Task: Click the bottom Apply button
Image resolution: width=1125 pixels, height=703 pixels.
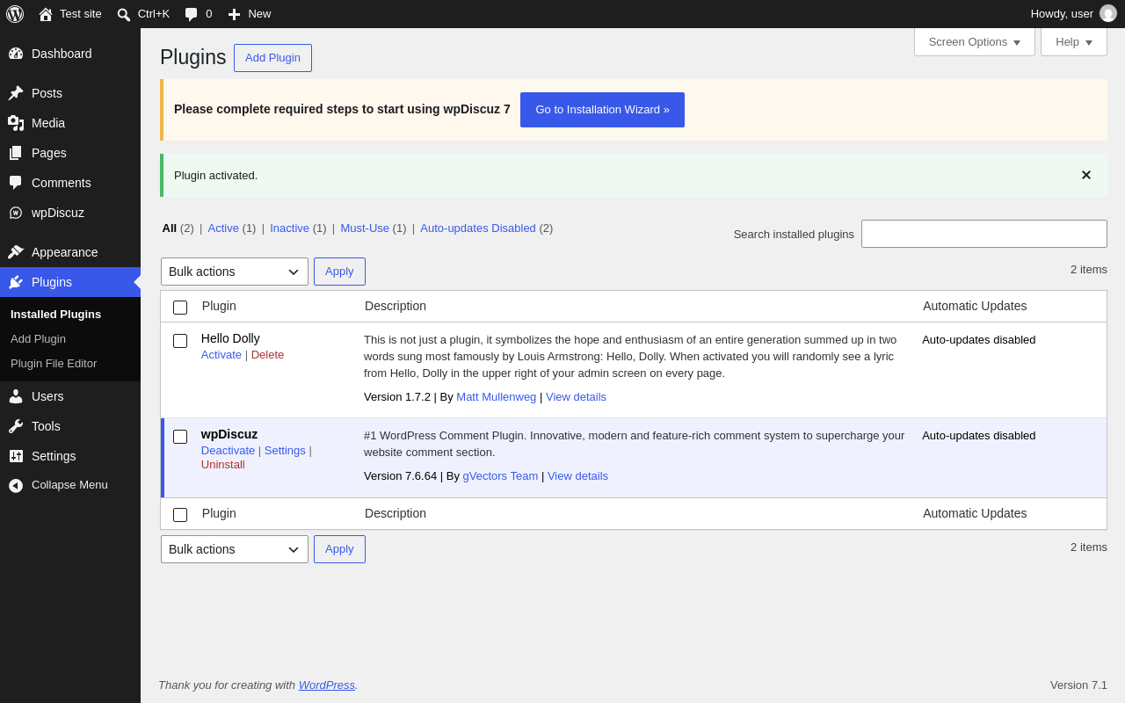Action: (339, 549)
